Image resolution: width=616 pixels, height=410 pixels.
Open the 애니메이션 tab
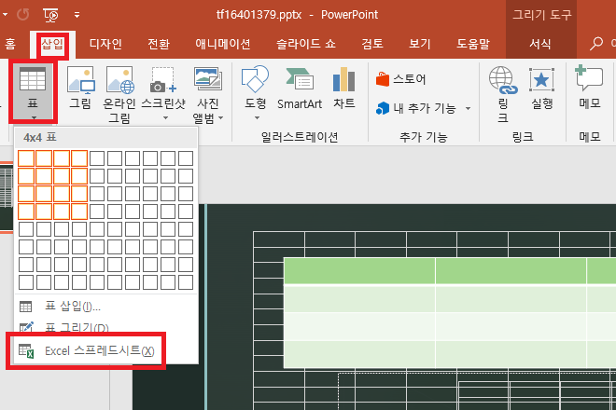click(x=223, y=44)
